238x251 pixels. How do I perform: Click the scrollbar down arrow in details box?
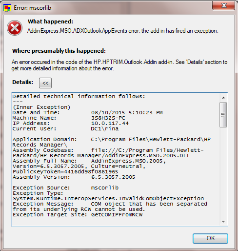223,221
